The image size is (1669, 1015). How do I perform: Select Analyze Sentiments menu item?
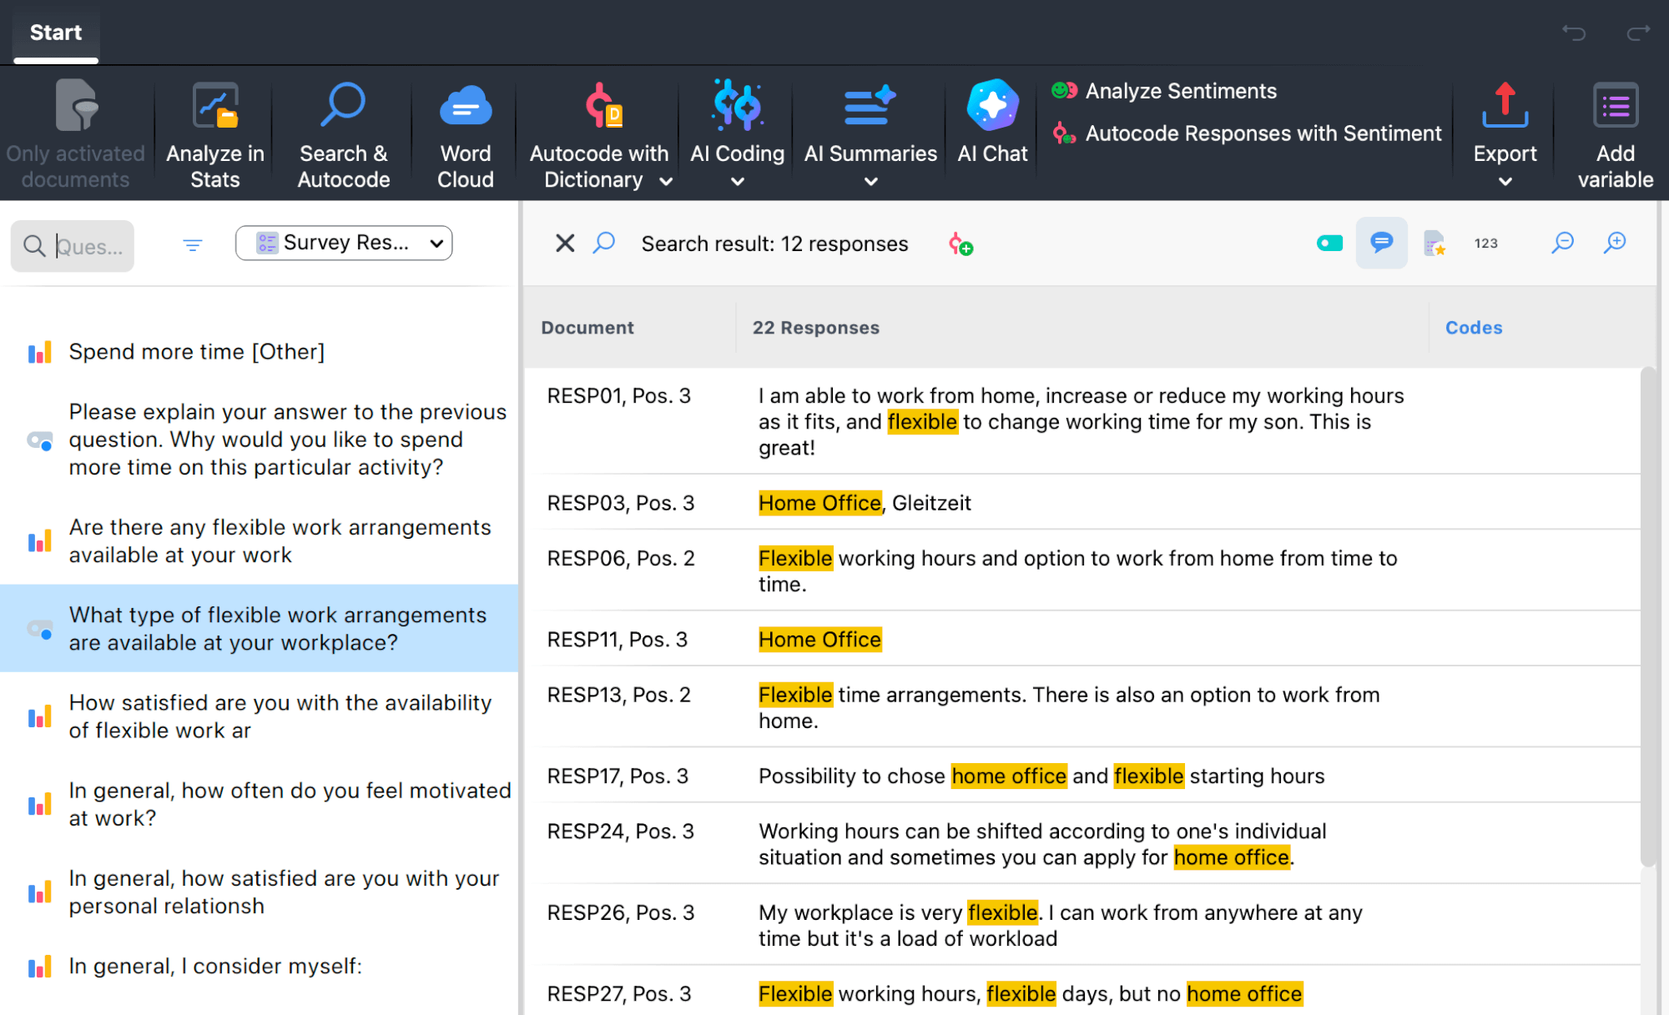tap(1180, 91)
